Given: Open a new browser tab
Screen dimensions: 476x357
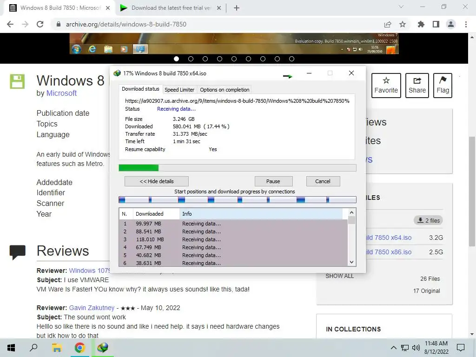Looking at the screenshot, I should coord(237,8).
